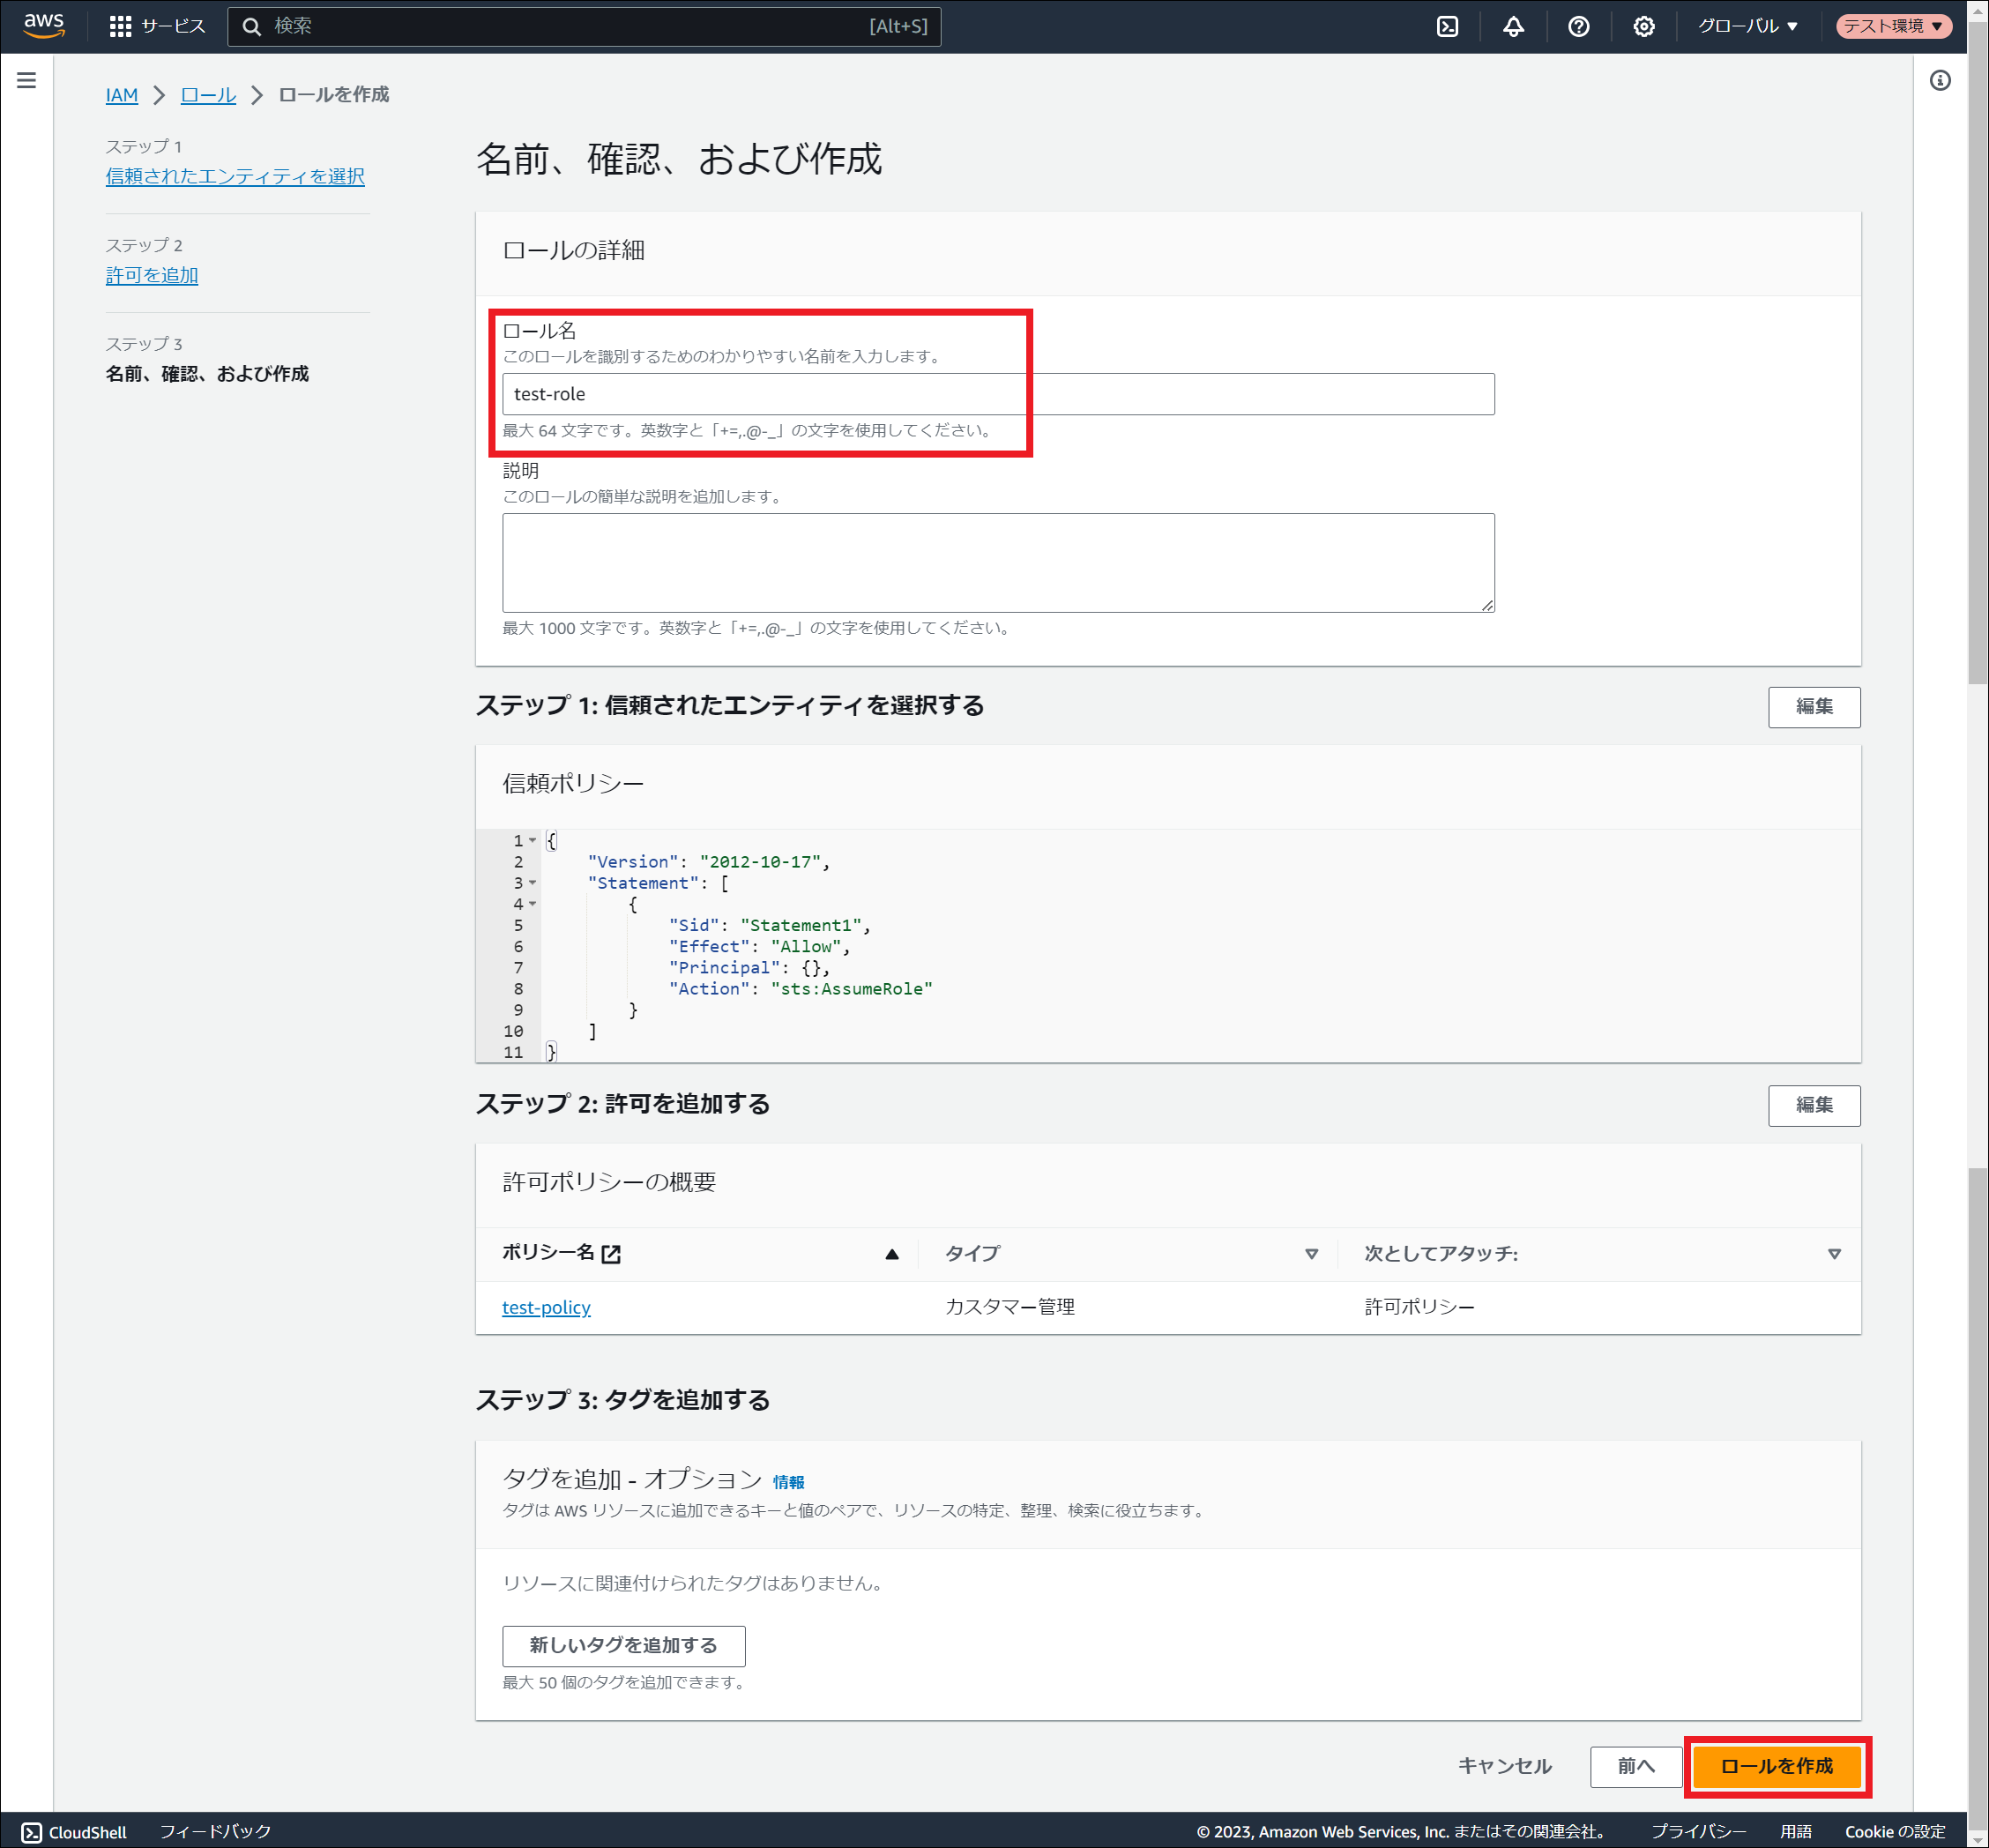Click the AWS logo home icon
This screenshot has width=1989, height=1848.
(44, 25)
